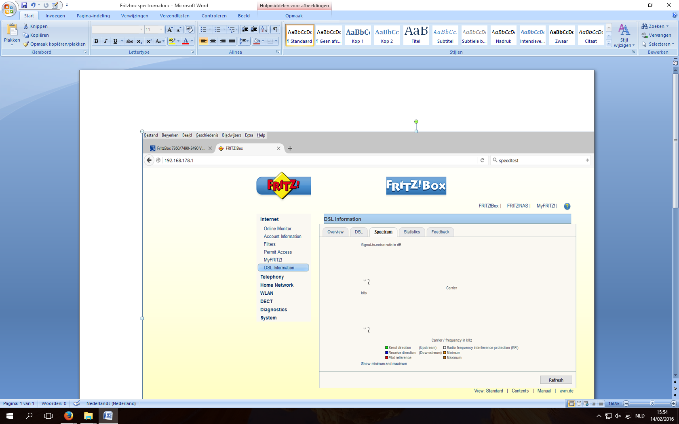Open the Invoegen ribbon tab

[x=55, y=16]
